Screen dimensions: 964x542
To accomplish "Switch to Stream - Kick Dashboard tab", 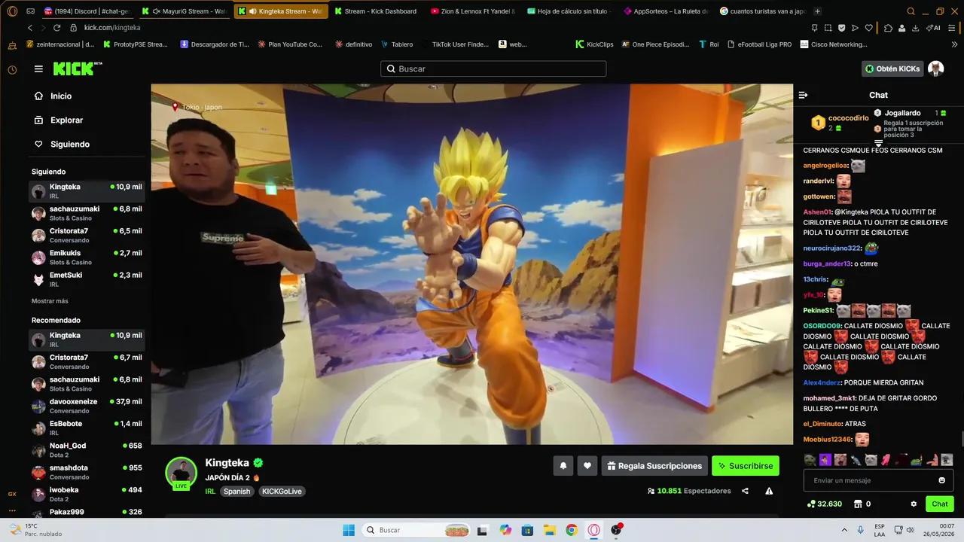I will tap(377, 11).
